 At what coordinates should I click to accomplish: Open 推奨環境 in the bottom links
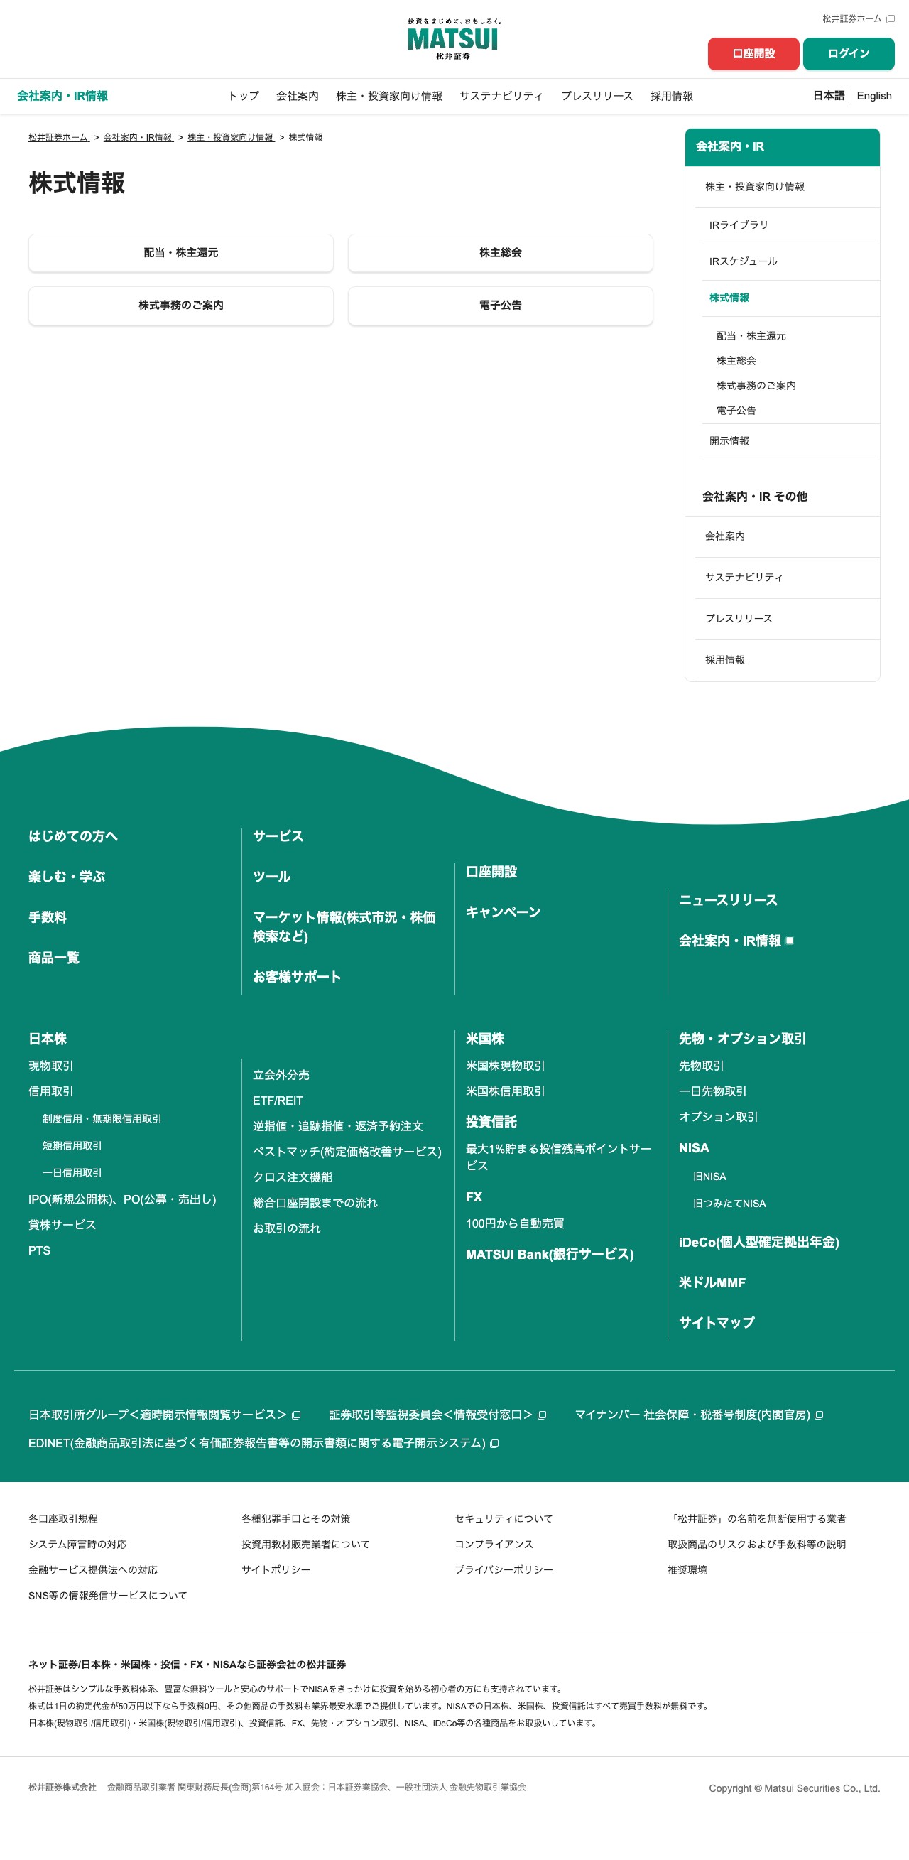pyautogui.click(x=687, y=1569)
